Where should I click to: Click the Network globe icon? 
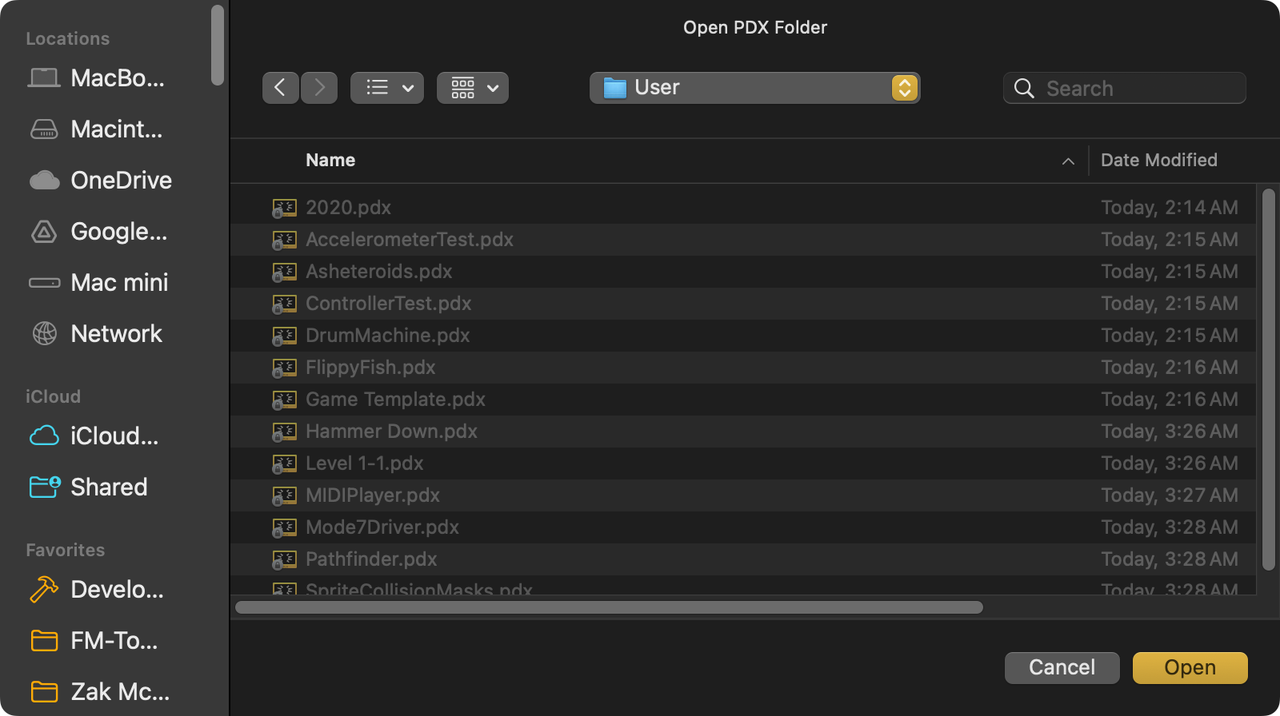click(x=45, y=334)
